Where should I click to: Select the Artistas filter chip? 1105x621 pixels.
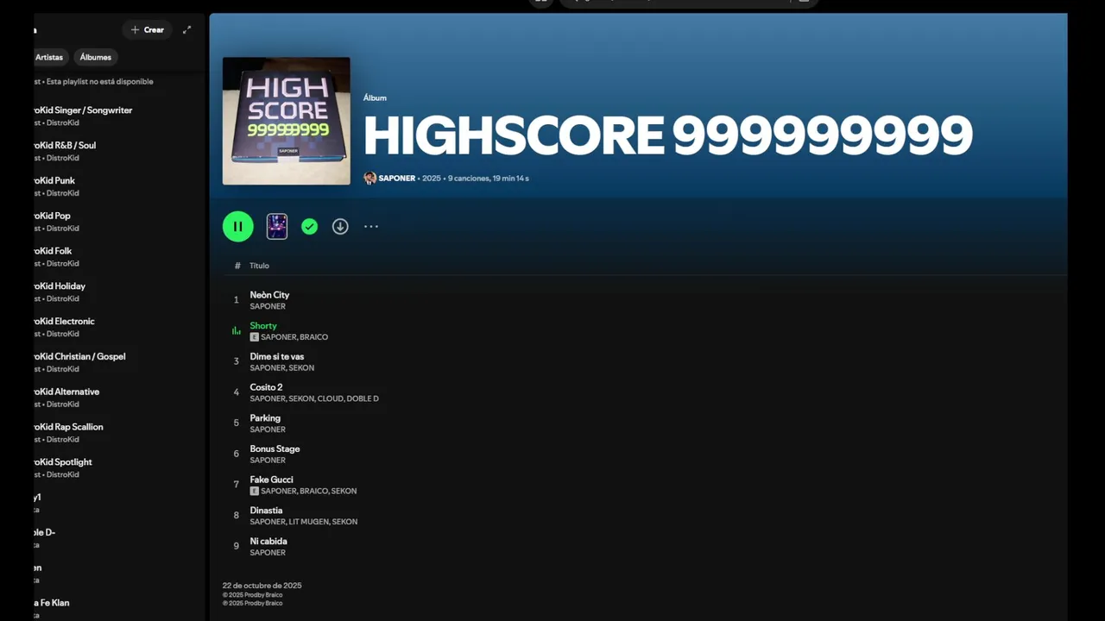[49, 57]
